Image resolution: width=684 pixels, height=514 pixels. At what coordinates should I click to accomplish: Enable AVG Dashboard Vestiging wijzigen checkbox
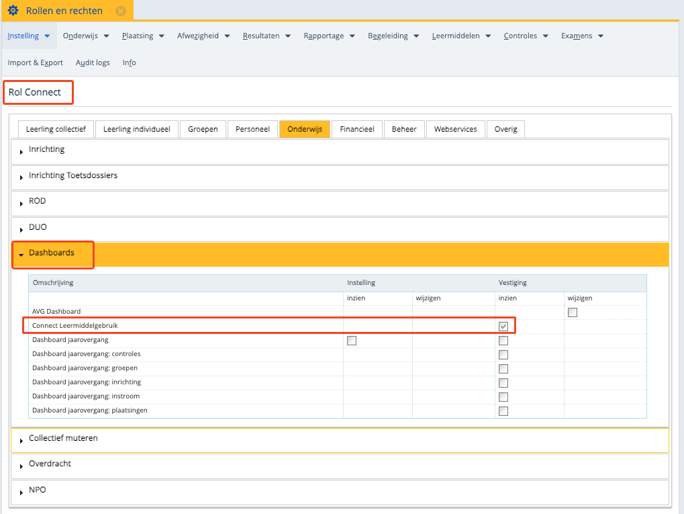click(x=573, y=312)
